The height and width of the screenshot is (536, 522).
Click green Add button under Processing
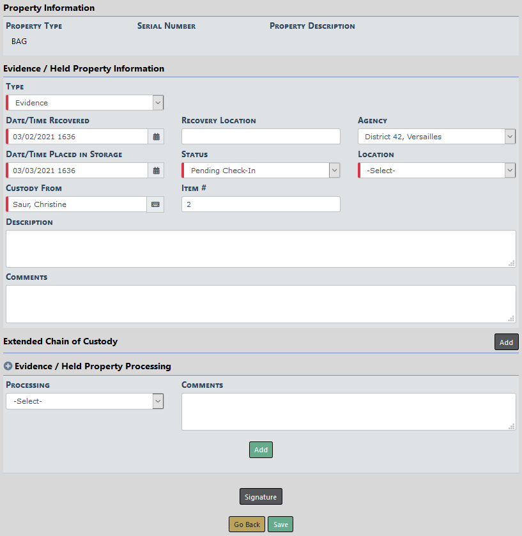(x=261, y=450)
